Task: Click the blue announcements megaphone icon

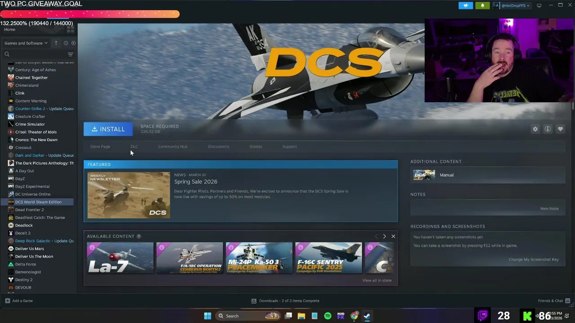Action: click(x=465, y=5)
